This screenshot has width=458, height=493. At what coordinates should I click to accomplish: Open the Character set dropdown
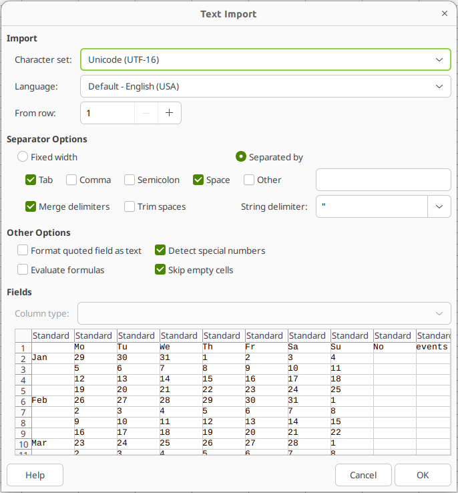pos(266,59)
